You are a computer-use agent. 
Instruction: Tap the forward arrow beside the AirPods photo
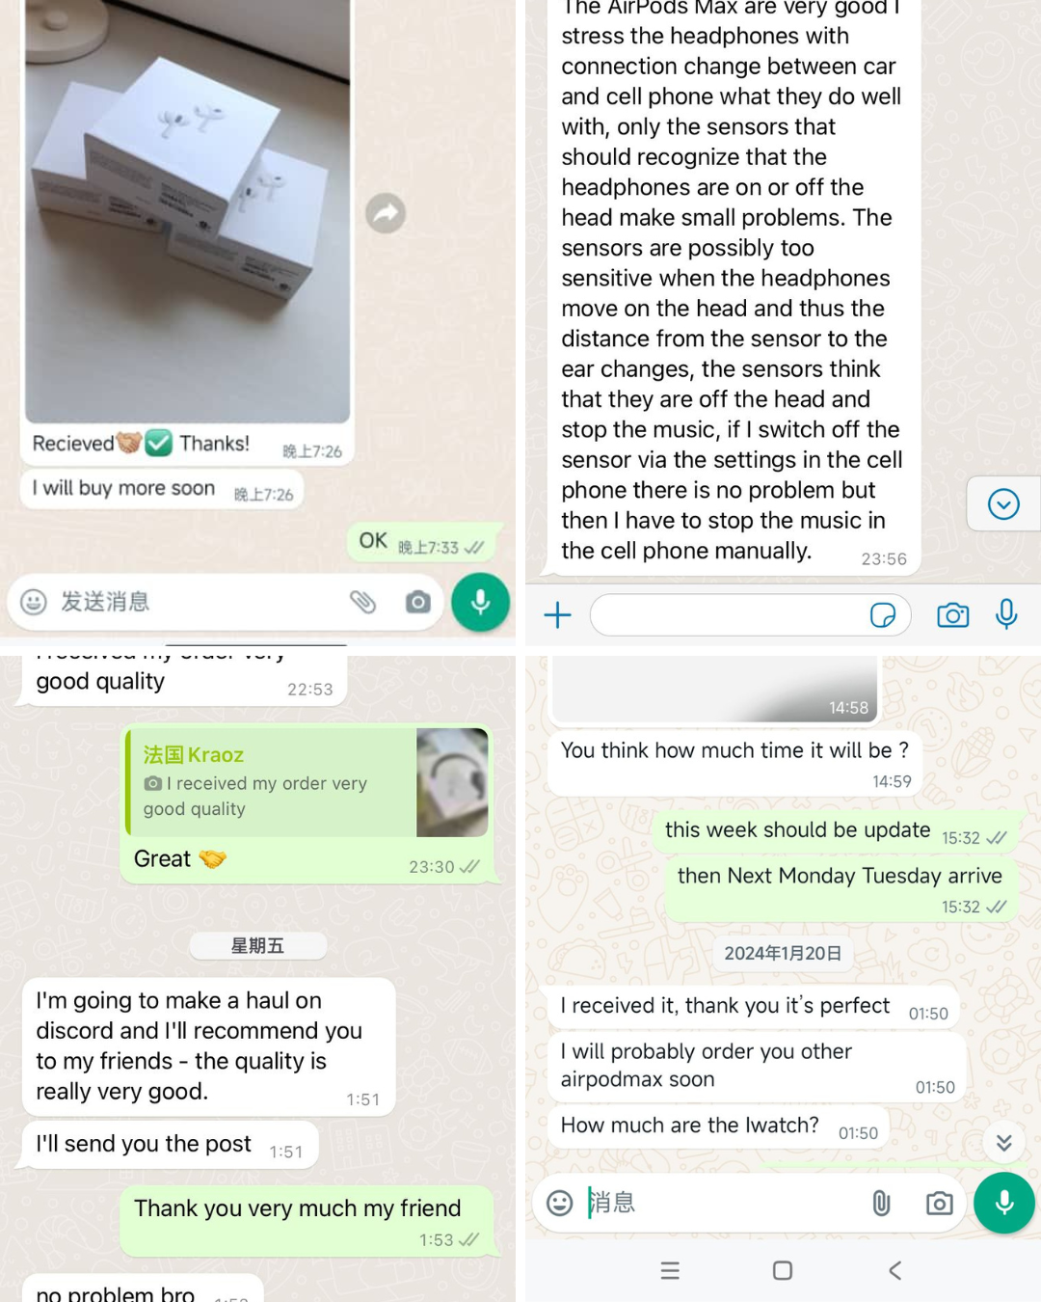pos(386,213)
